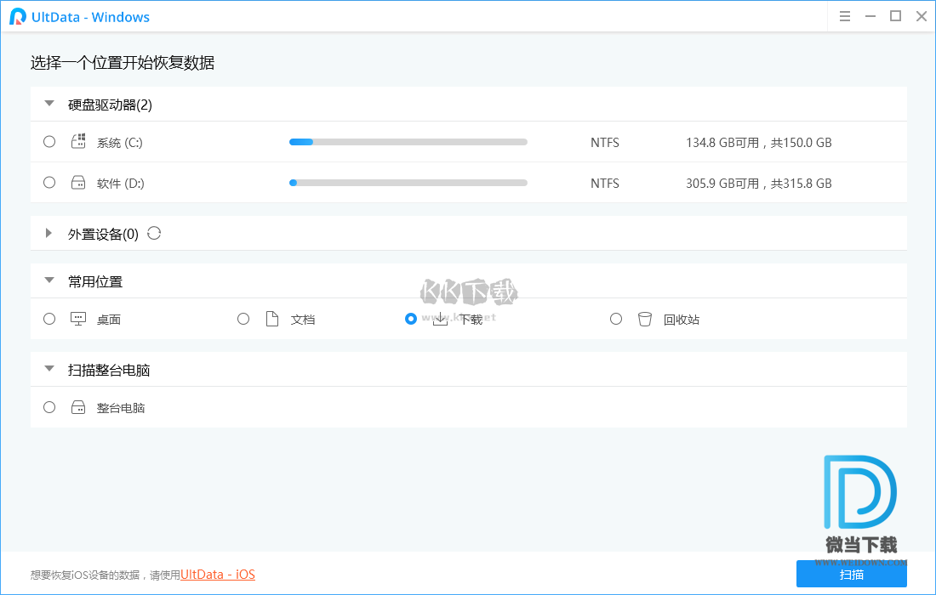Click the C: drive usage progress bar
This screenshot has width=936, height=595.
pyautogui.click(x=408, y=141)
